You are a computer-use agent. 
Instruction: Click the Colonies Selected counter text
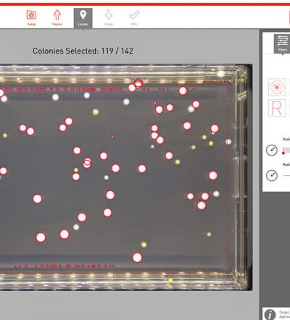click(x=83, y=51)
